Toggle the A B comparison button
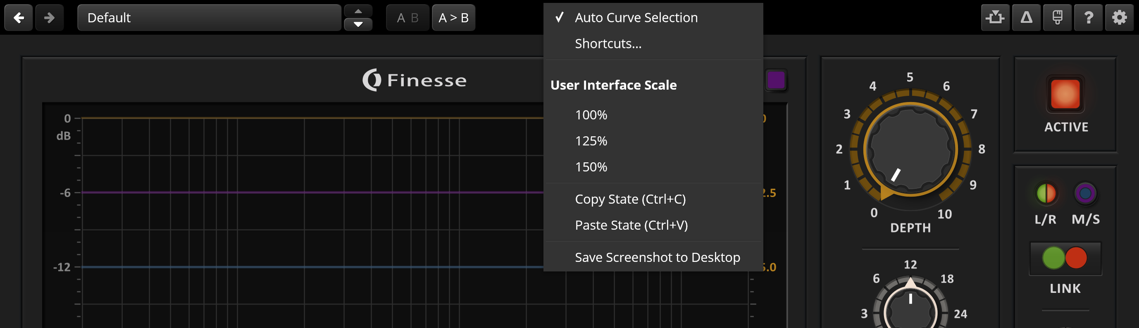 (407, 18)
